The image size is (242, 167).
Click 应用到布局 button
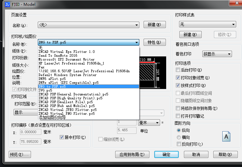[x=132, y=154]
